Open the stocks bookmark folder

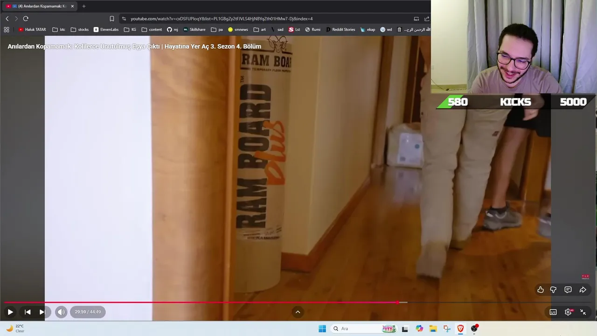(x=80, y=29)
